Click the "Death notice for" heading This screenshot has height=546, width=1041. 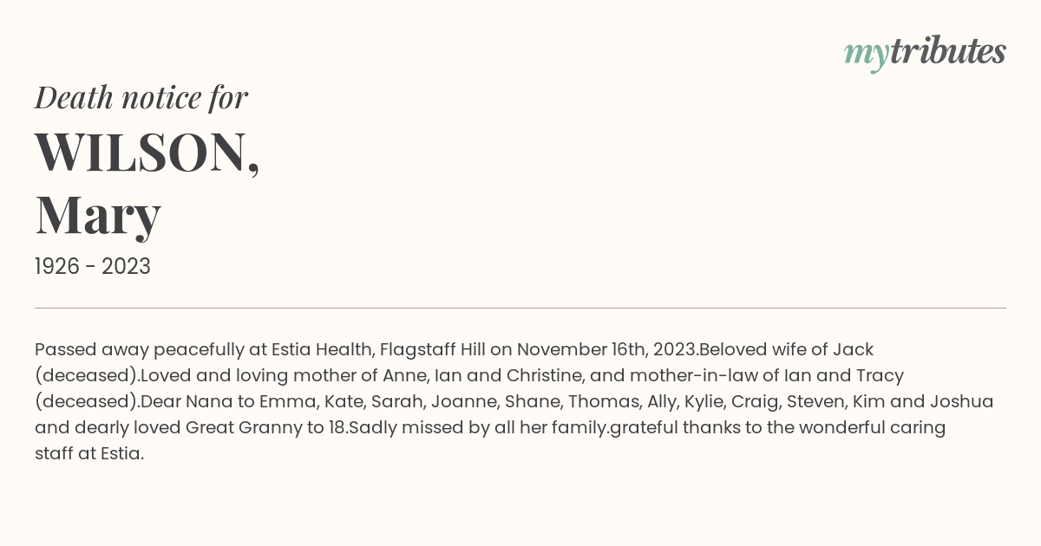[141, 98]
